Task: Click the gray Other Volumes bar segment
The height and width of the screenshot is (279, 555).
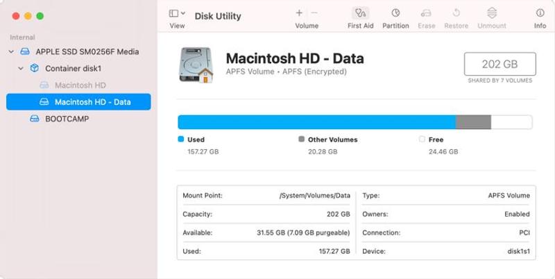Action: point(473,122)
